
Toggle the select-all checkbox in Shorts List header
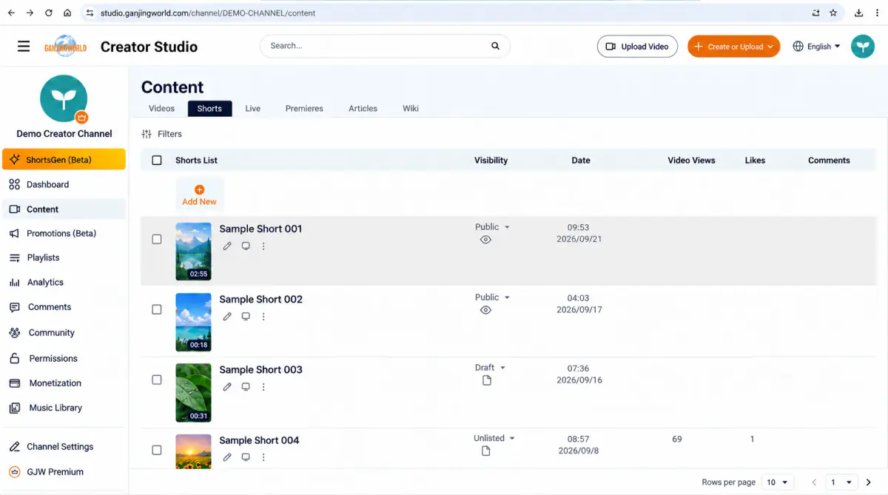pyautogui.click(x=157, y=160)
